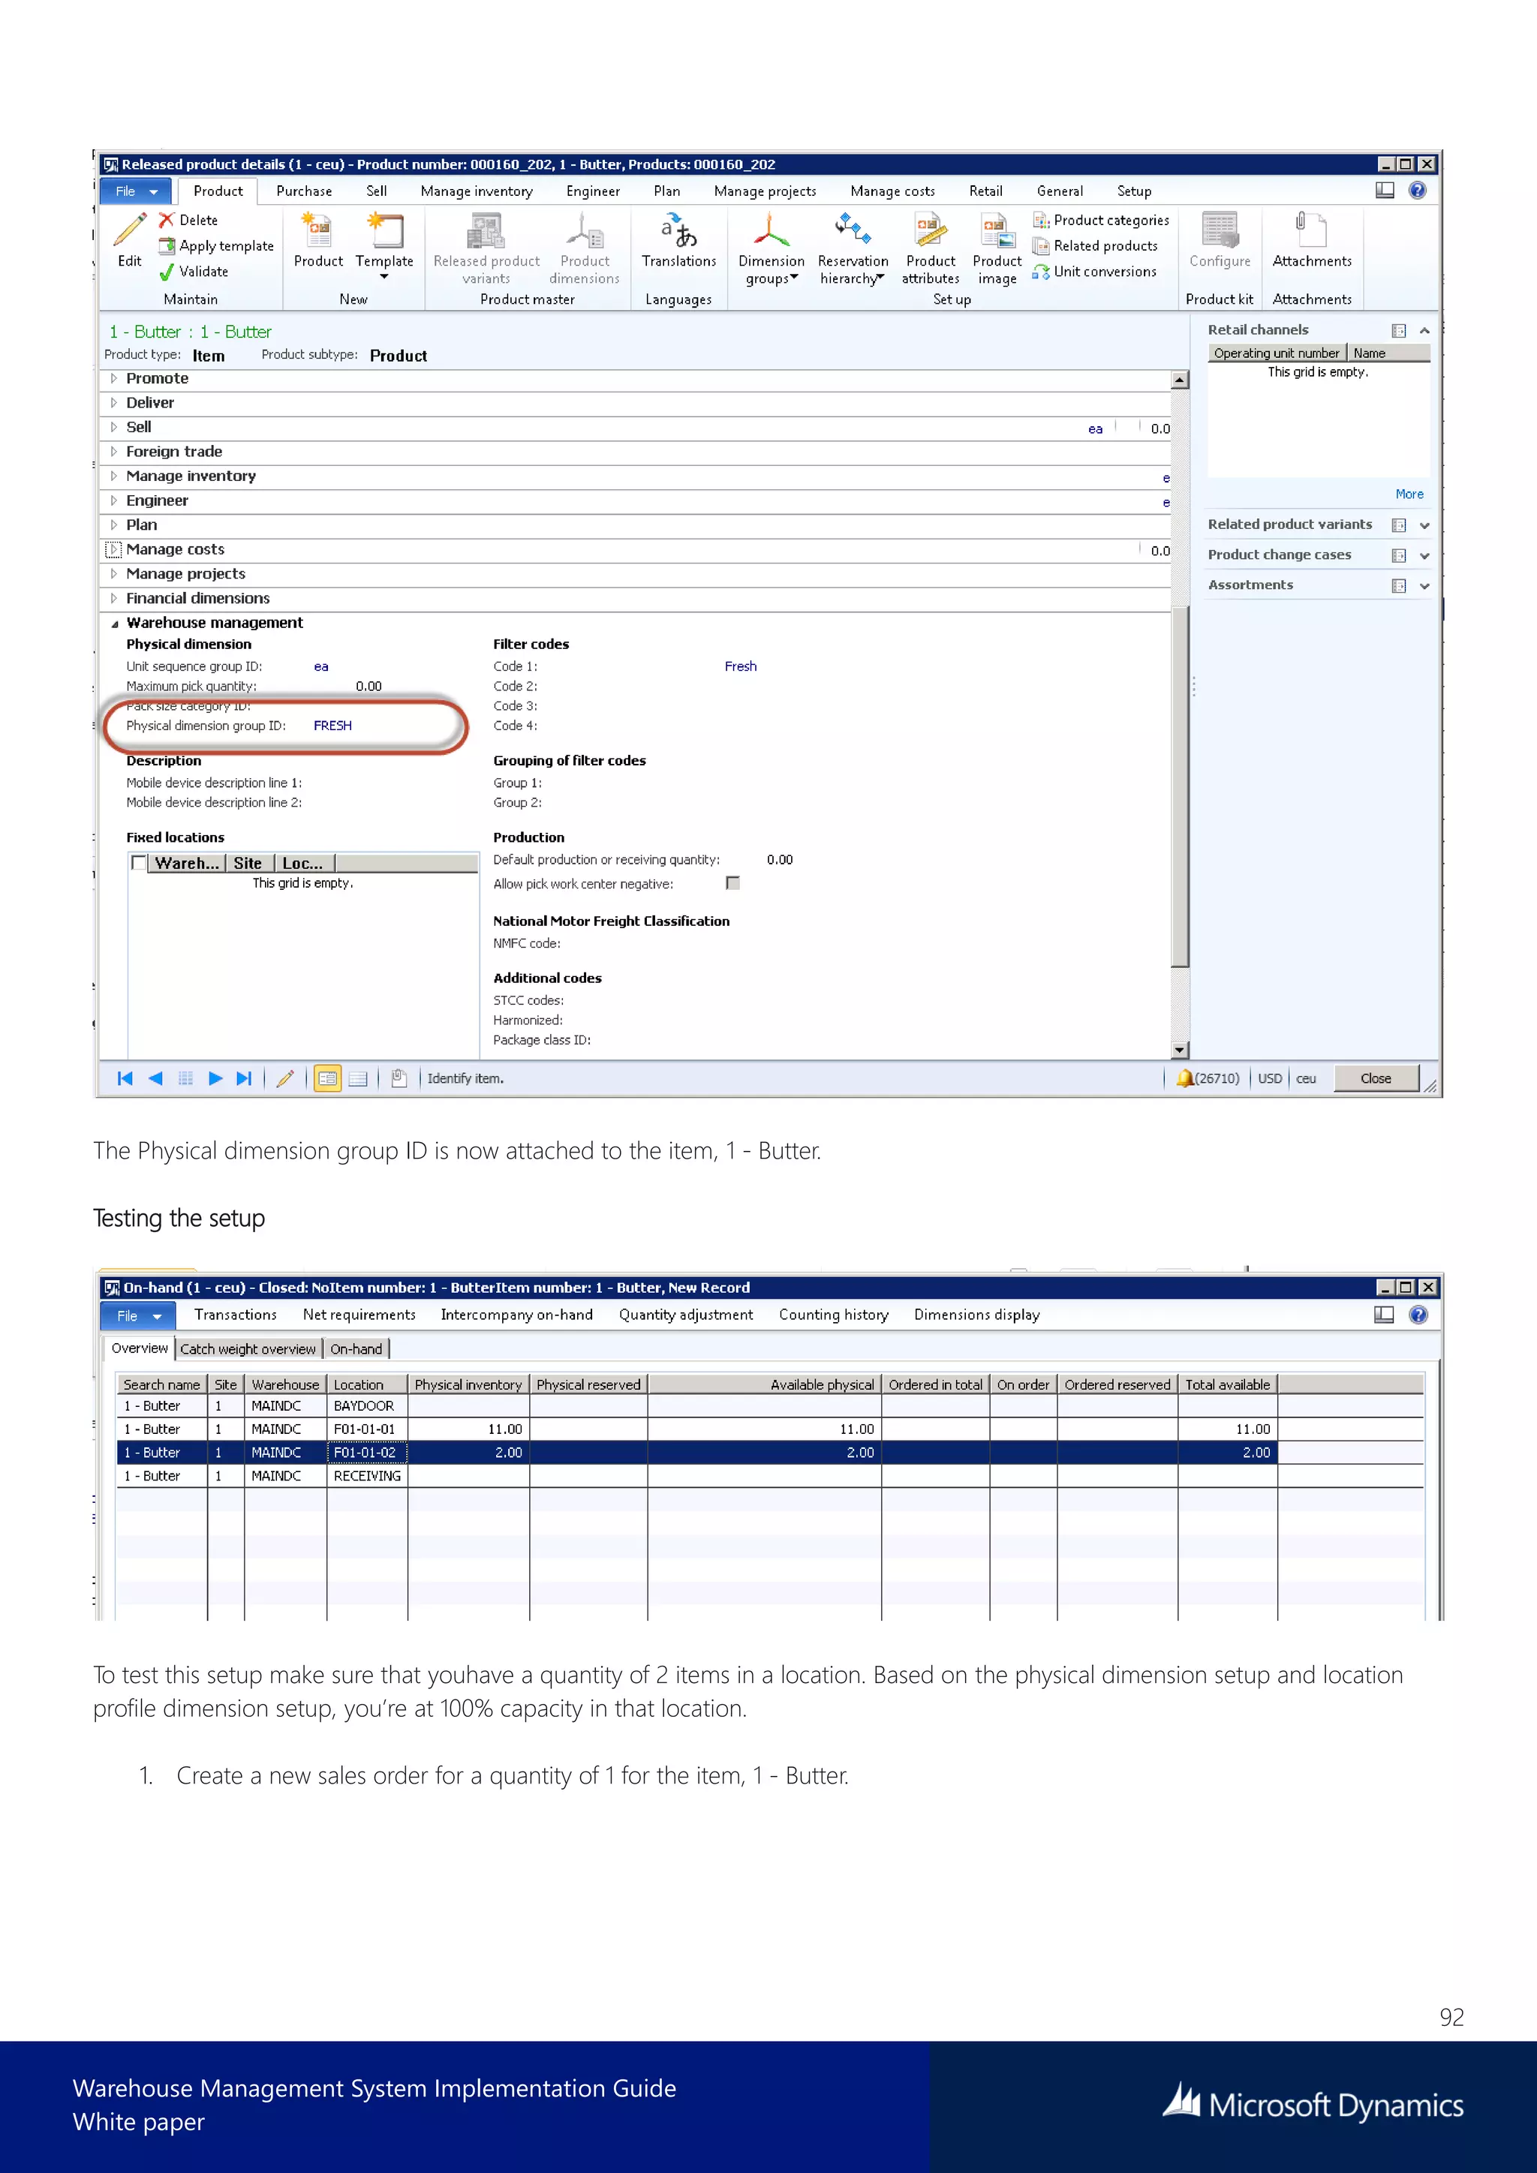Toggle Allow pick work center negative checkbox

732,883
